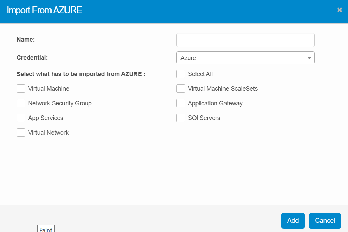This screenshot has height=232, width=348.
Task: Close the Import From AZURE dialog
Action: coord(339,10)
